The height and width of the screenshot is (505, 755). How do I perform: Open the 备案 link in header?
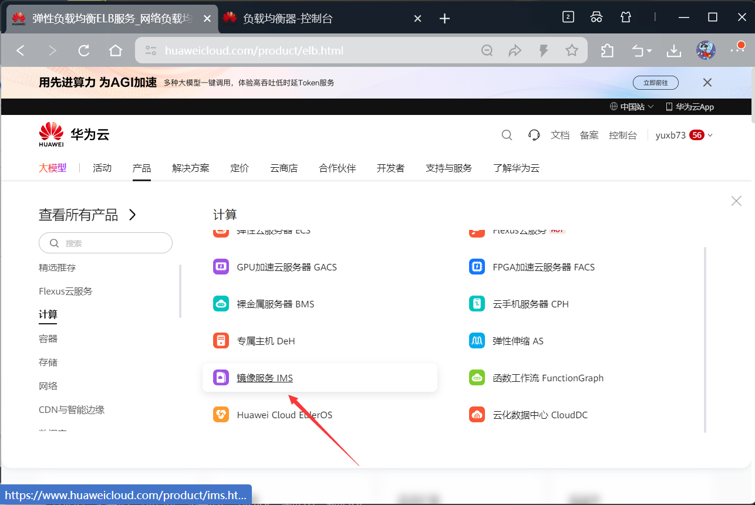589,135
